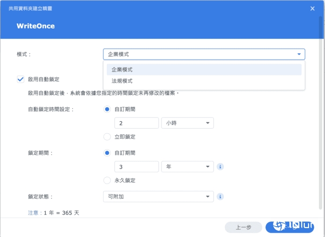Click the info icon beside the 年 dropdown
The image size is (325, 237).
point(220,167)
